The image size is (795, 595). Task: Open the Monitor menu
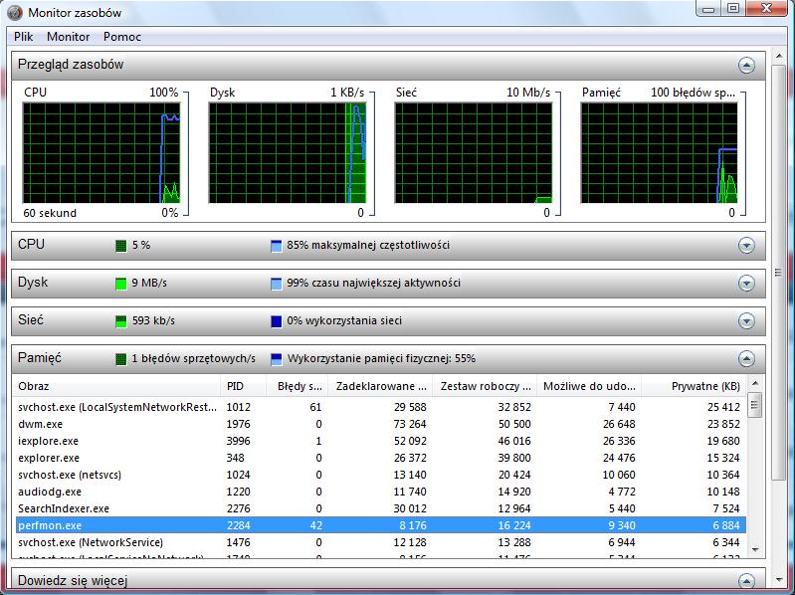click(x=68, y=37)
